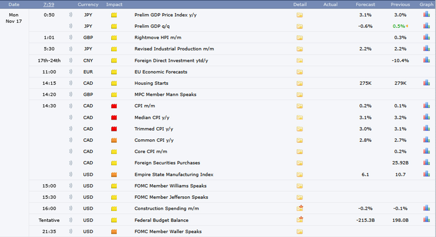This screenshot has width=436, height=237.
Task: View graph for Prelim GDP q/q
Action: pos(426,26)
